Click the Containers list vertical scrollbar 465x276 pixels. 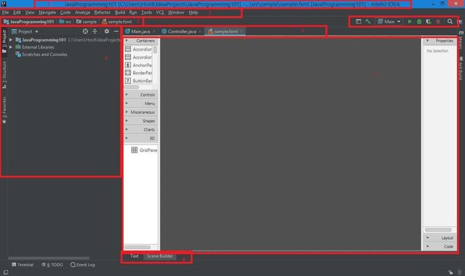(155, 50)
